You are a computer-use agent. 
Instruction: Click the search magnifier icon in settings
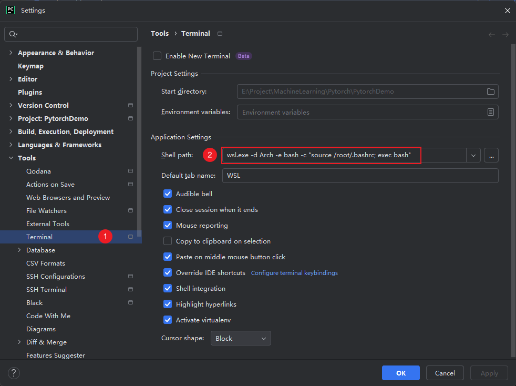coord(13,34)
